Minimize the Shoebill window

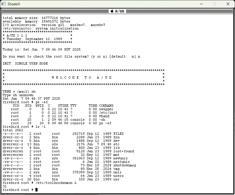(201, 4)
